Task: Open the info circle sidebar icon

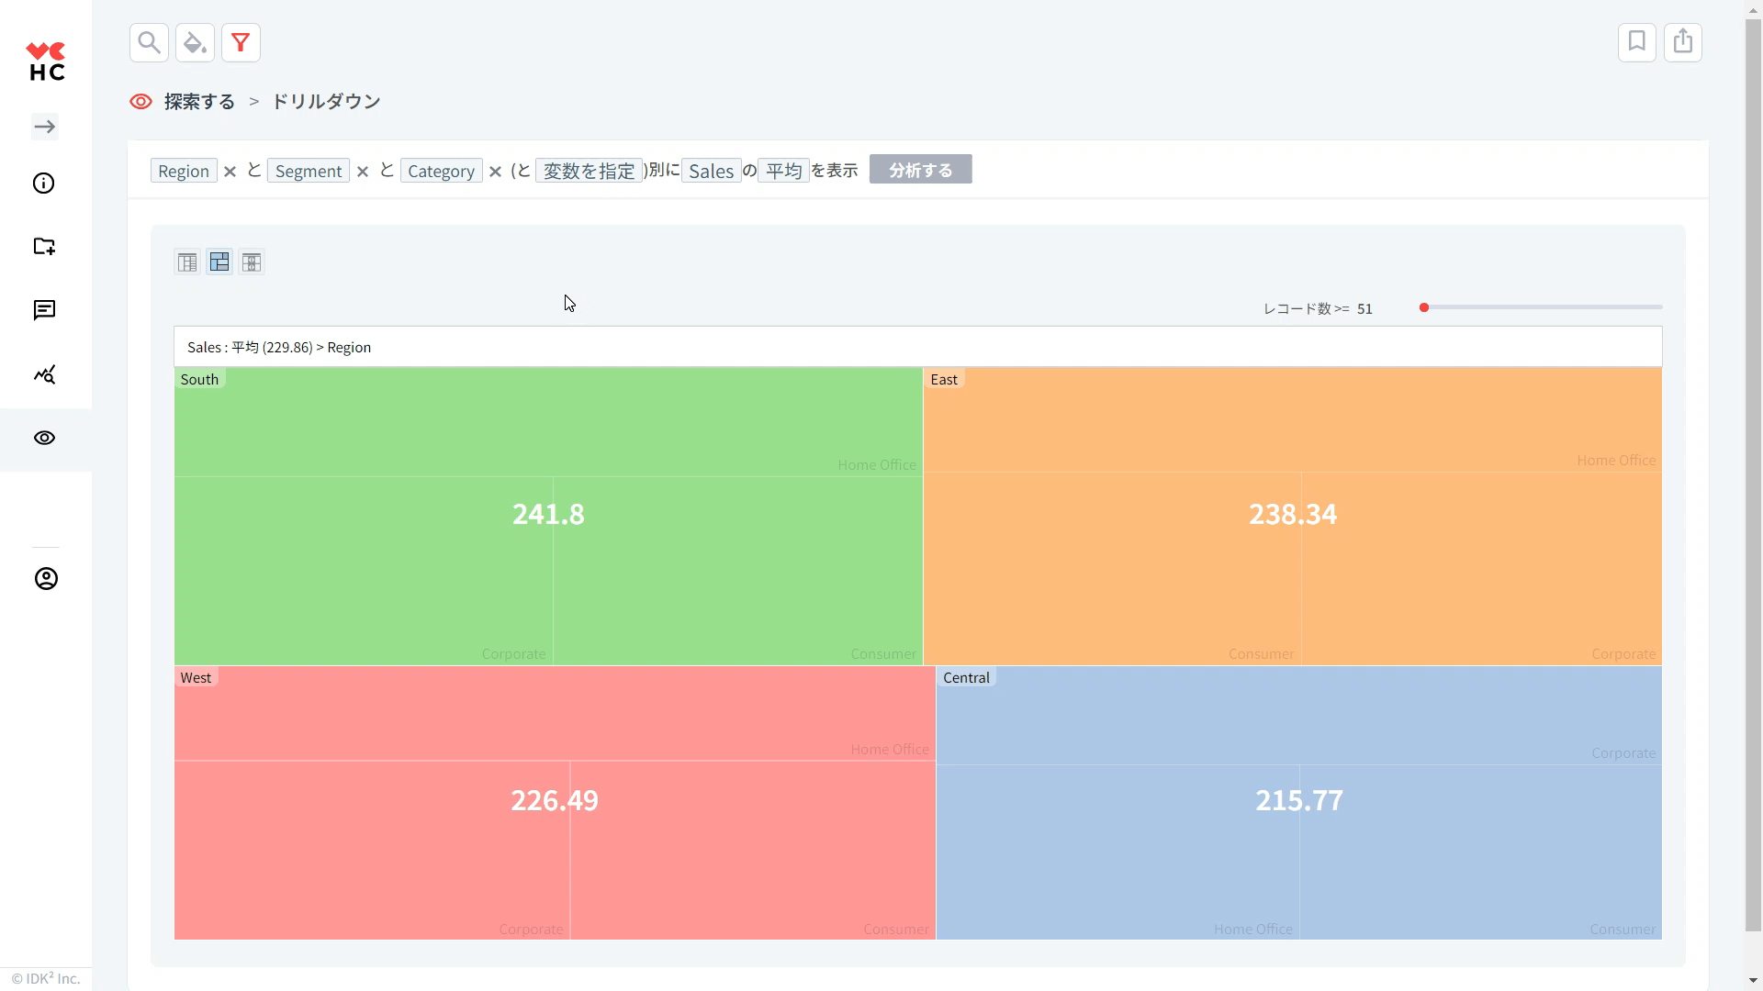Action: (x=44, y=184)
